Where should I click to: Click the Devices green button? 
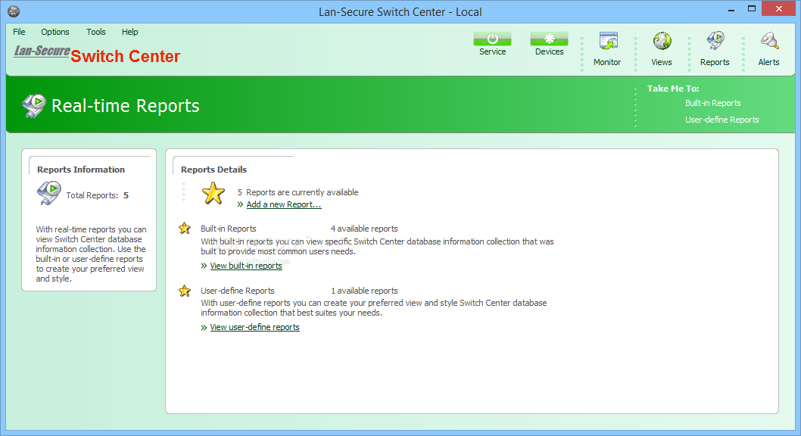[549, 39]
